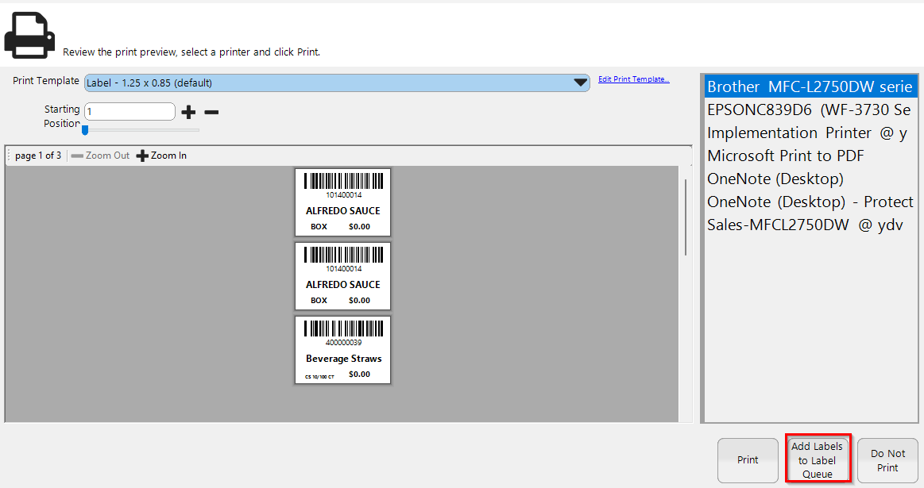Click the preview vertical scrollbar
This screenshot has width=924, height=488.
click(x=686, y=217)
